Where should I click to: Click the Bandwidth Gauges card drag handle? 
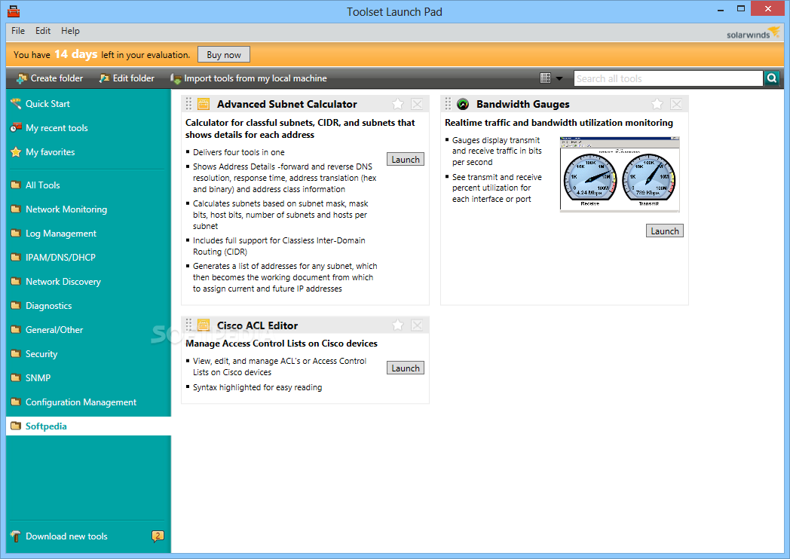[x=448, y=104]
